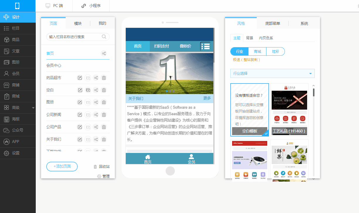Click the middle carousel dot on banner

click(x=170, y=91)
